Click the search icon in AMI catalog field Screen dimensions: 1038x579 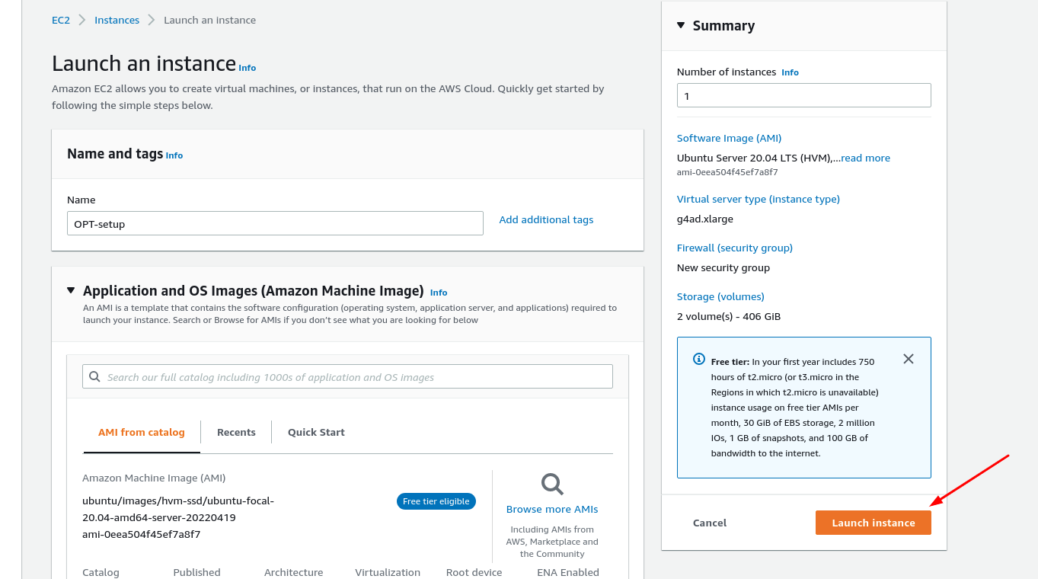(x=95, y=376)
